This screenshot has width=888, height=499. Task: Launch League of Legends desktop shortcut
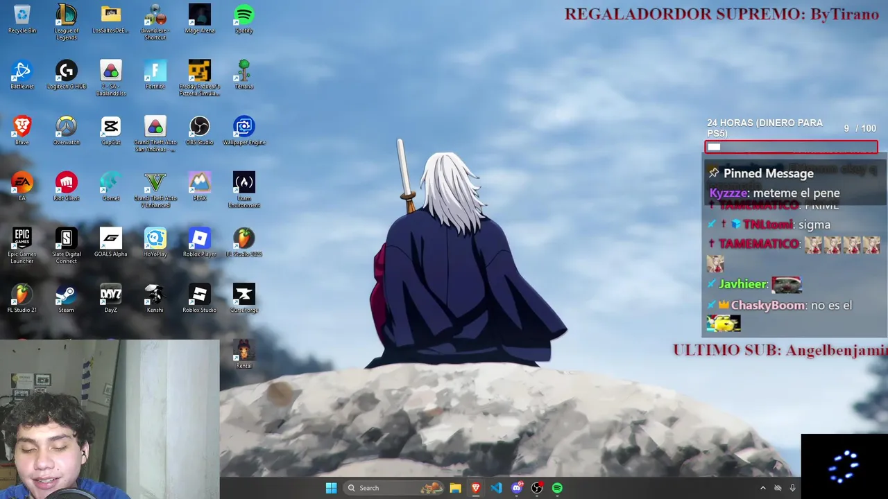67,21
